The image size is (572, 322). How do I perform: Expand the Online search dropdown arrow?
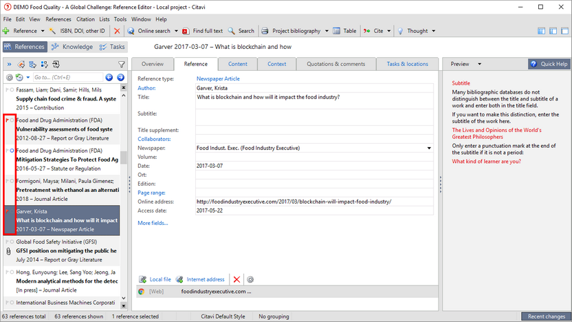tap(176, 31)
